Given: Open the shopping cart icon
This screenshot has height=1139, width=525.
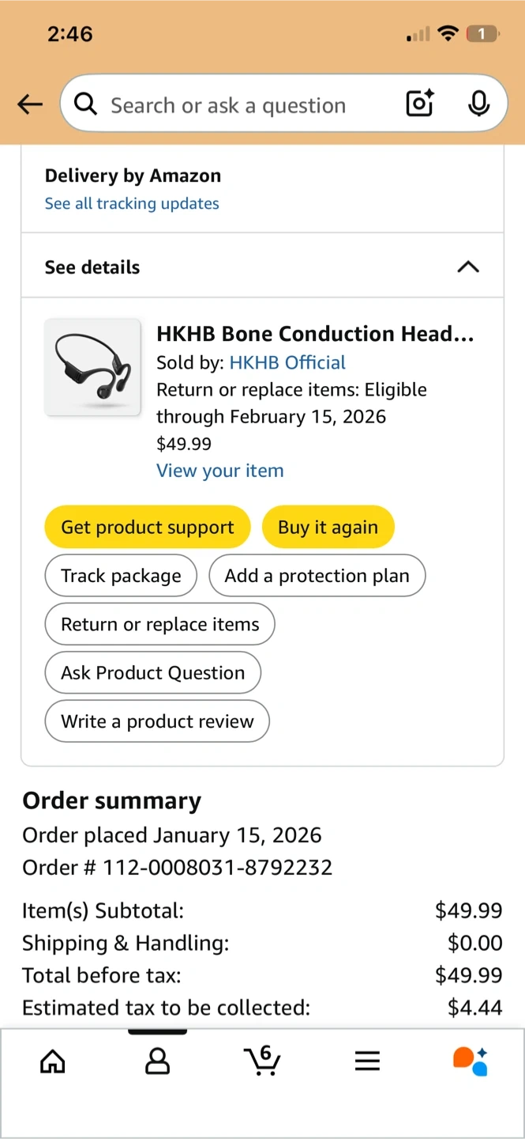Looking at the screenshot, I should click(262, 1060).
